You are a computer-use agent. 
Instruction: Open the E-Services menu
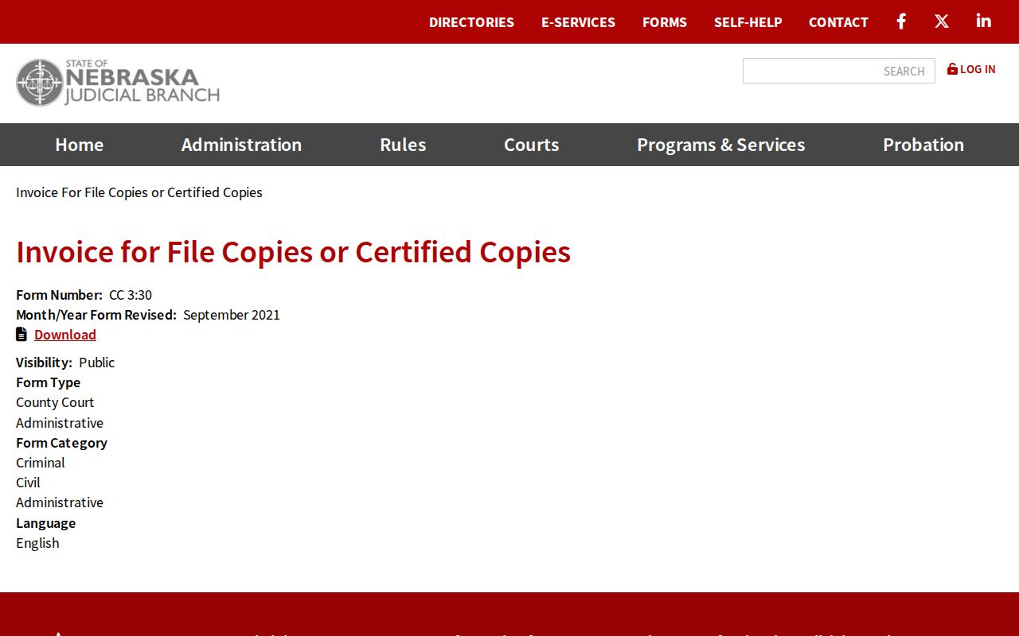578,22
